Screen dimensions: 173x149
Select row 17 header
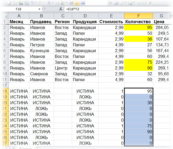point(4,85)
